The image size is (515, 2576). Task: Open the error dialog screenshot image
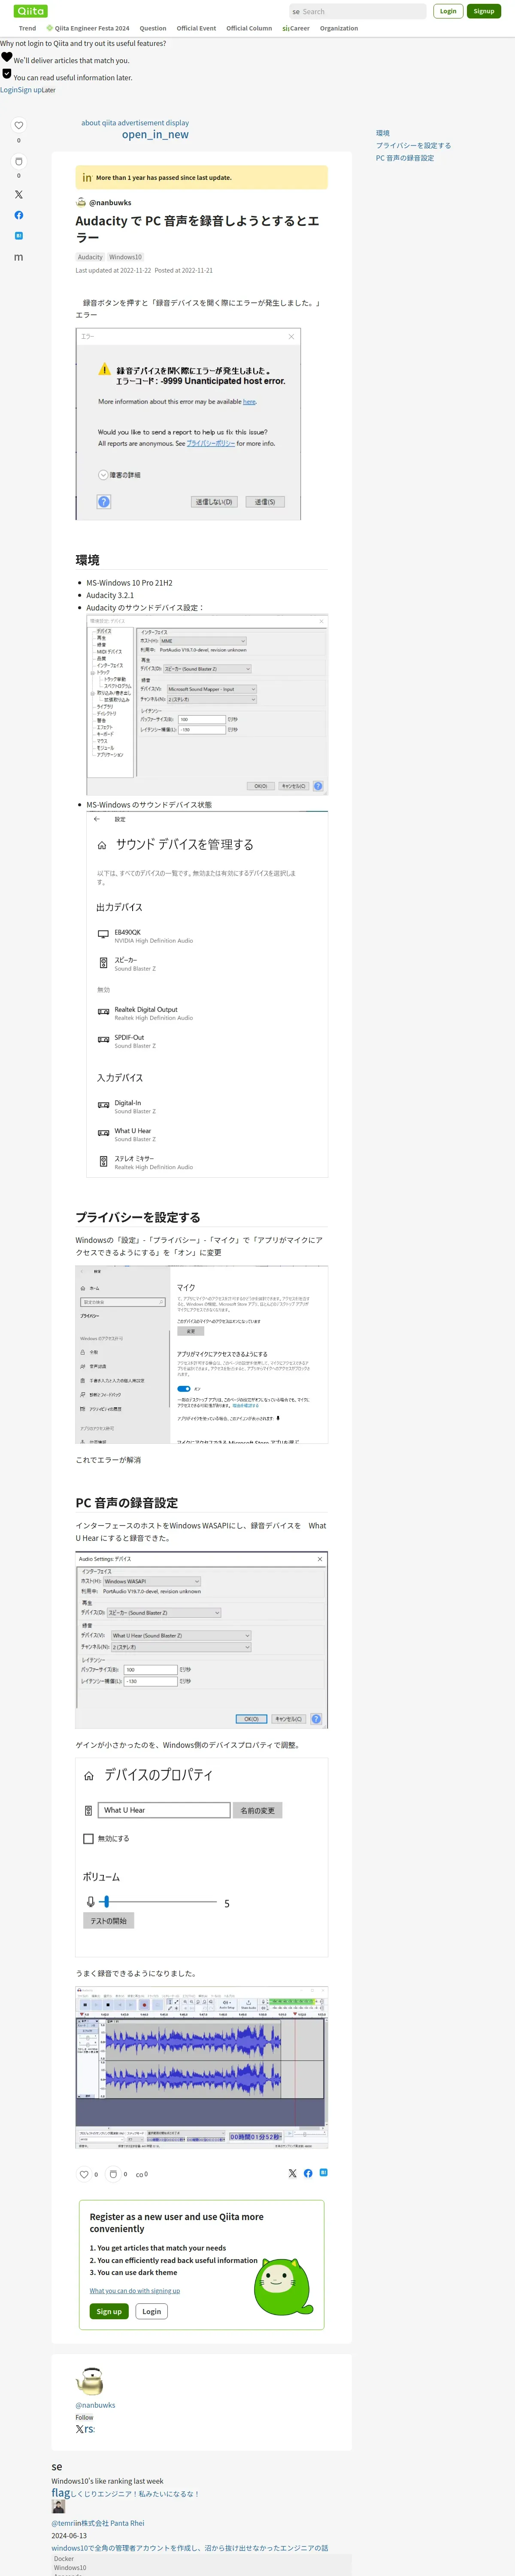(188, 424)
